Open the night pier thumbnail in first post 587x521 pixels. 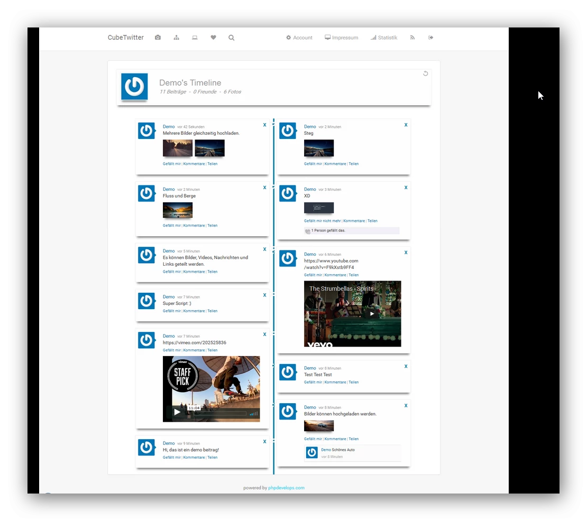(x=209, y=148)
